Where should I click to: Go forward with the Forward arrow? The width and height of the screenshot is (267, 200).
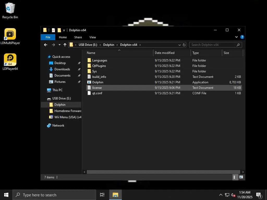click(x=53, y=45)
